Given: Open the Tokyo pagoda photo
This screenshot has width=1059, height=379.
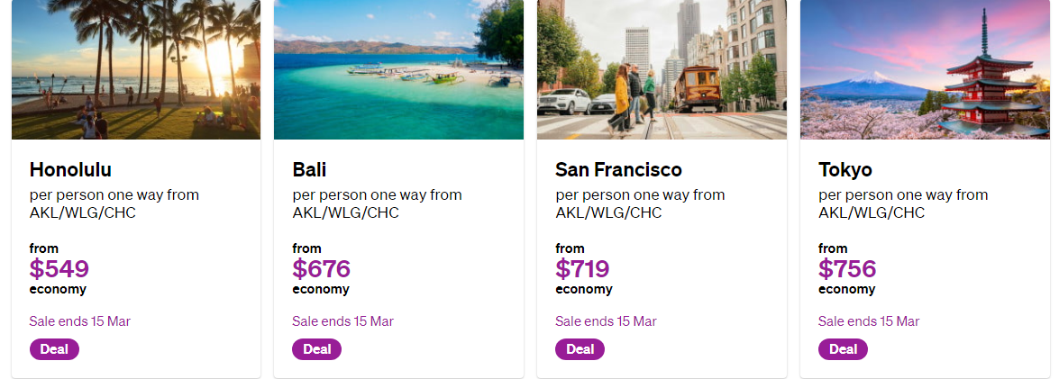Looking at the screenshot, I should (925, 69).
